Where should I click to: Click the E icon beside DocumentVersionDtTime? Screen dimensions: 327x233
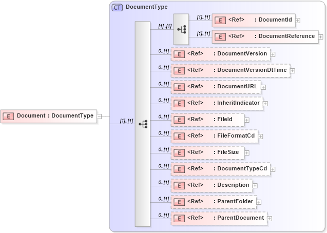coord(179,71)
